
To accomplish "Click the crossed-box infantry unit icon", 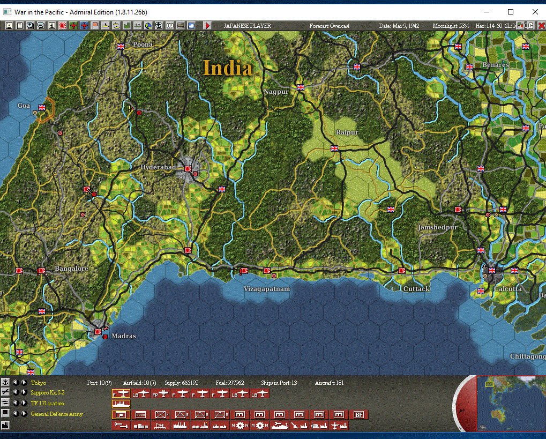I will coord(161,415).
